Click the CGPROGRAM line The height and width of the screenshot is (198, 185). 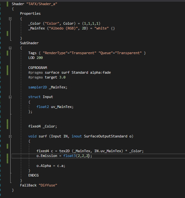coord(38,68)
